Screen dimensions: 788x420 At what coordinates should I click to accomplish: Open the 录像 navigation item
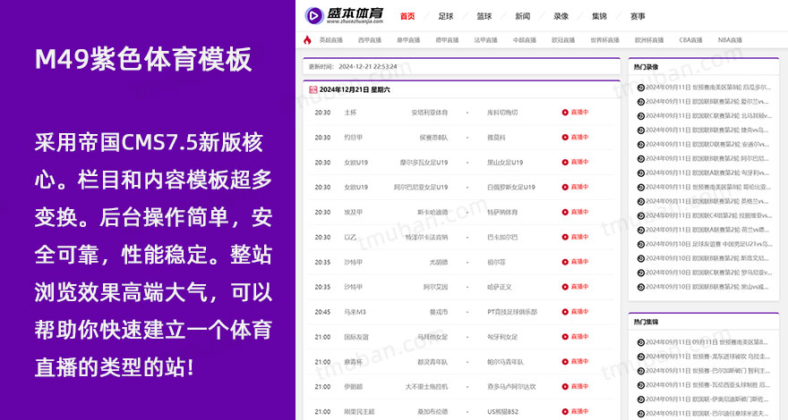(x=561, y=17)
